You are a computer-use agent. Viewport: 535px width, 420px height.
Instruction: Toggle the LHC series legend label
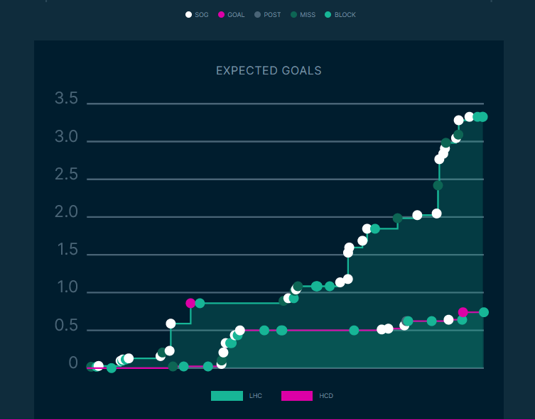pos(256,396)
